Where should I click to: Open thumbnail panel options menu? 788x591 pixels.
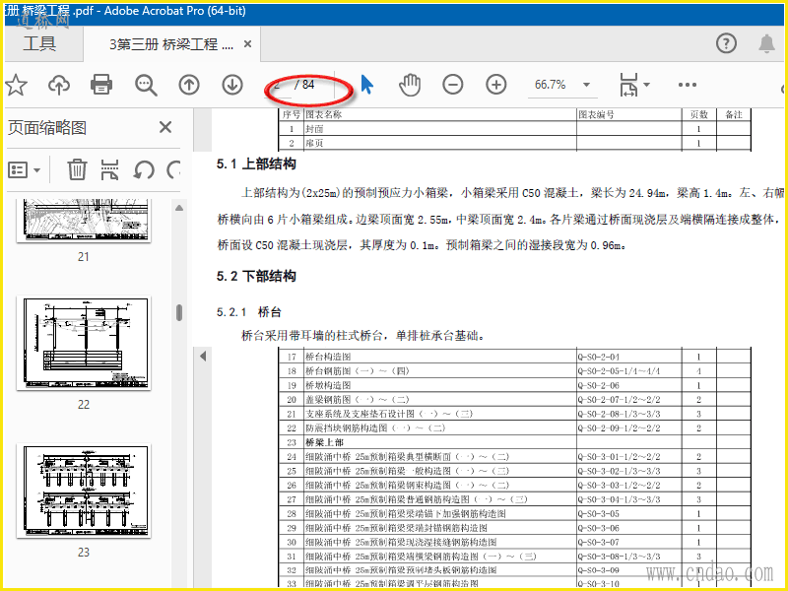tap(24, 169)
